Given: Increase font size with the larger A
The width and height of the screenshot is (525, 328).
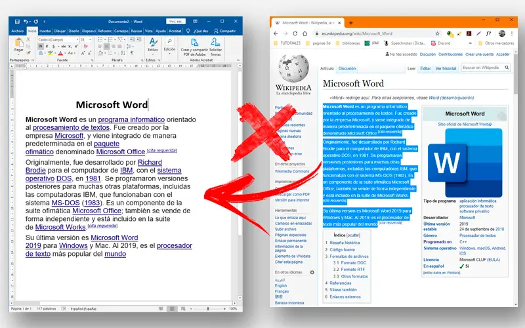Looking at the screenshot, I should tap(83, 53).
